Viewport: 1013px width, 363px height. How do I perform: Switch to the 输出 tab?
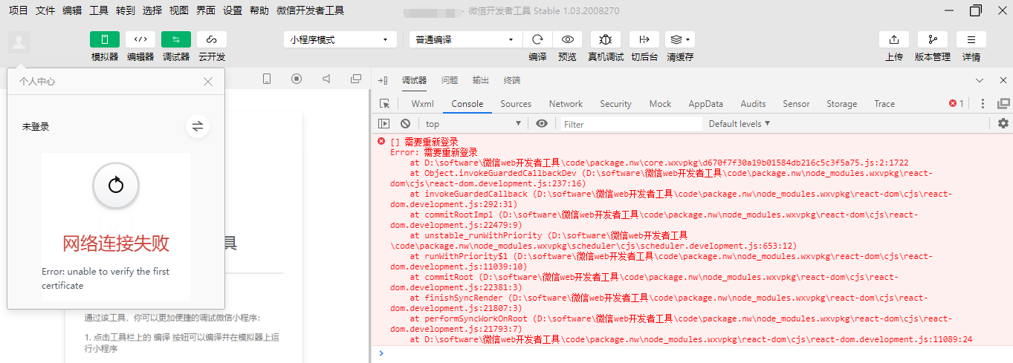point(481,80)
